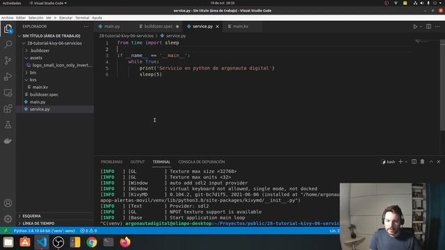
Task: Open the date and clock in top bar
Action: click(x=222, y=3)
